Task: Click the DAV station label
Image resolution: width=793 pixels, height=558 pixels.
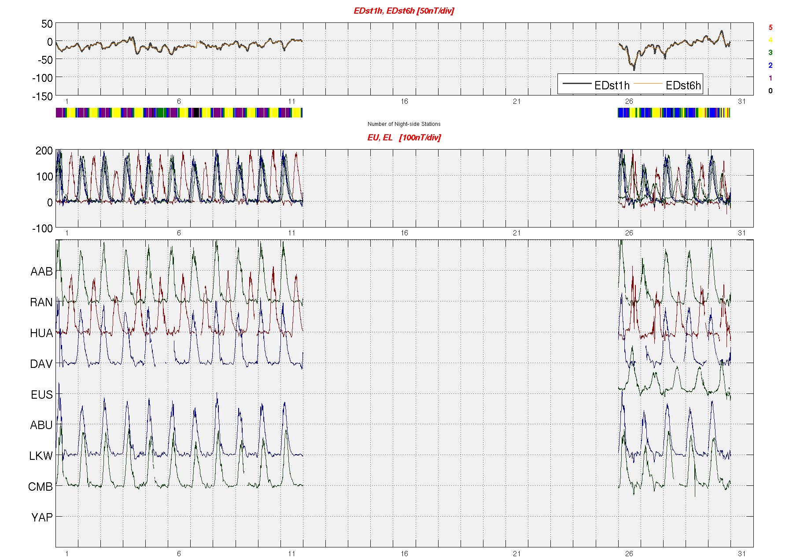Action: (41, 364)
